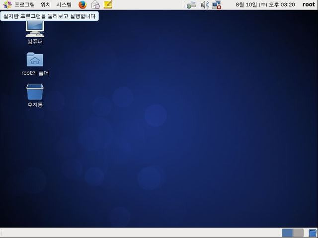This screenshot has height=238, width=318.
Task: Select the root의 폴더 home folder icon
Action: (x=35, y=64)
